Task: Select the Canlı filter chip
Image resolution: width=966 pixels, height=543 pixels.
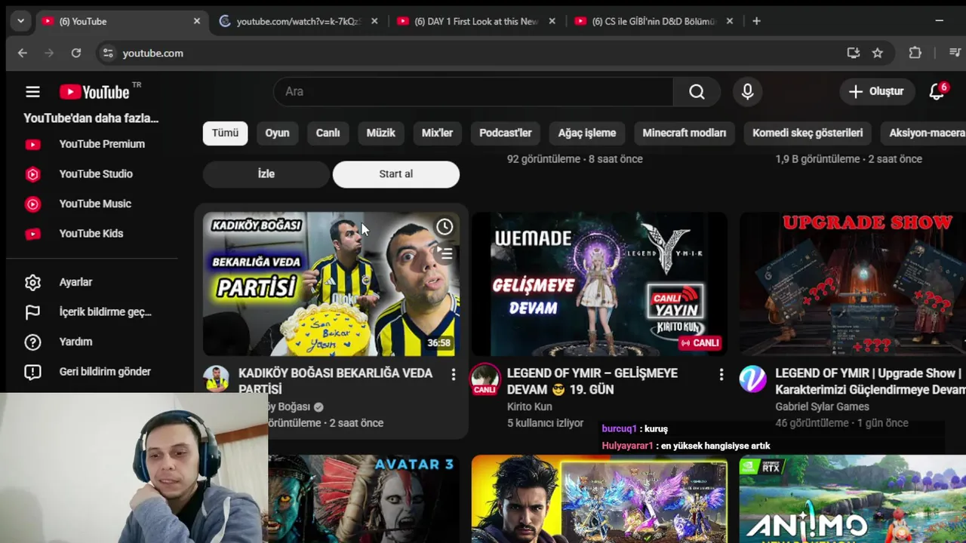Action: 328,133
